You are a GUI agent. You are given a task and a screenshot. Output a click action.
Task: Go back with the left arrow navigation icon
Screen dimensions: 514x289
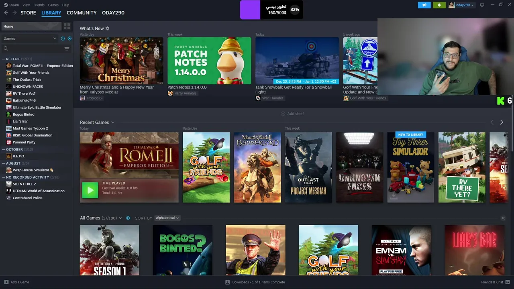pos(6,13)
